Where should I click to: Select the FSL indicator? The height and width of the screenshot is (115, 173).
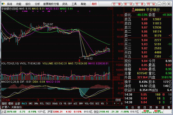coord(42,103)
